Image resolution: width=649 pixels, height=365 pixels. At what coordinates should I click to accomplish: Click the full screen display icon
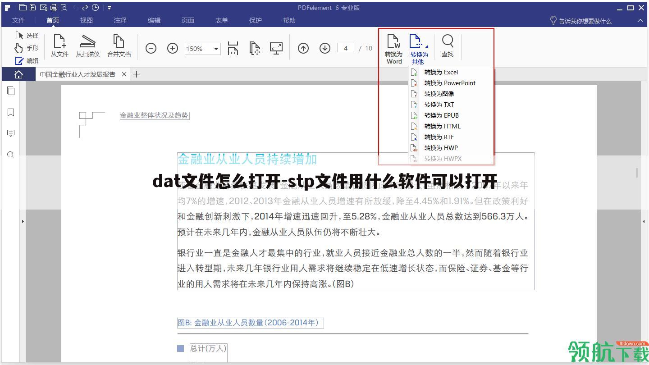pos(276,48)
